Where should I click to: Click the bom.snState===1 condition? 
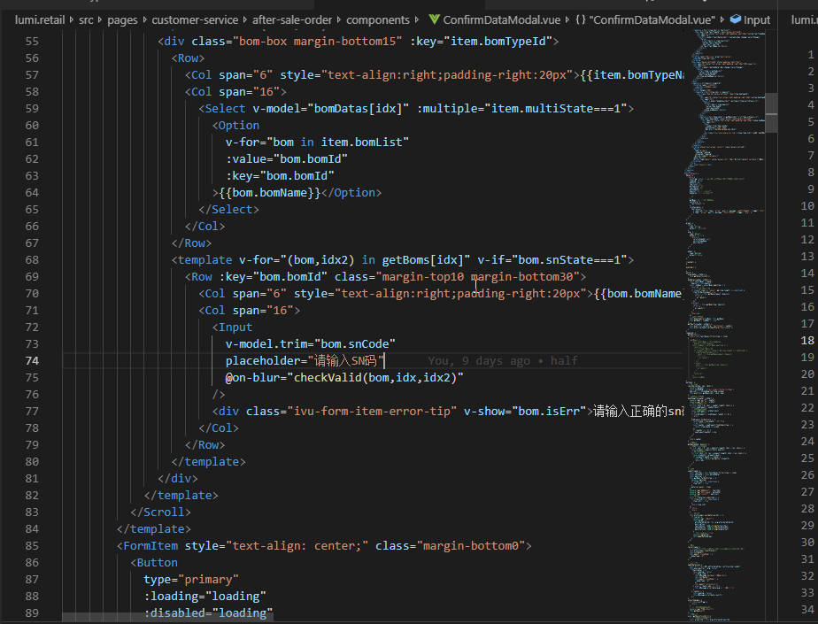(569, 260)
